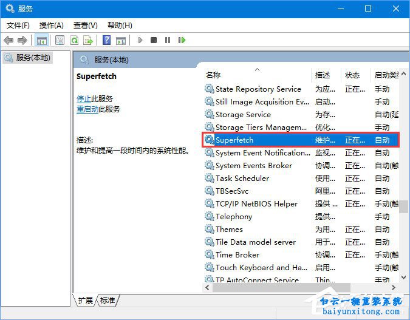Click the 停止 link to stop service

pos(84,99)
